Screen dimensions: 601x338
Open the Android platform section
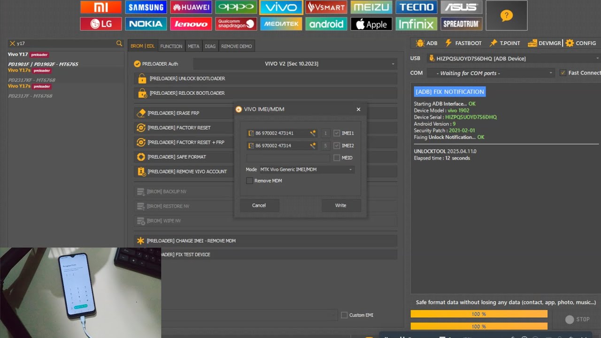[x=326, y=24]
